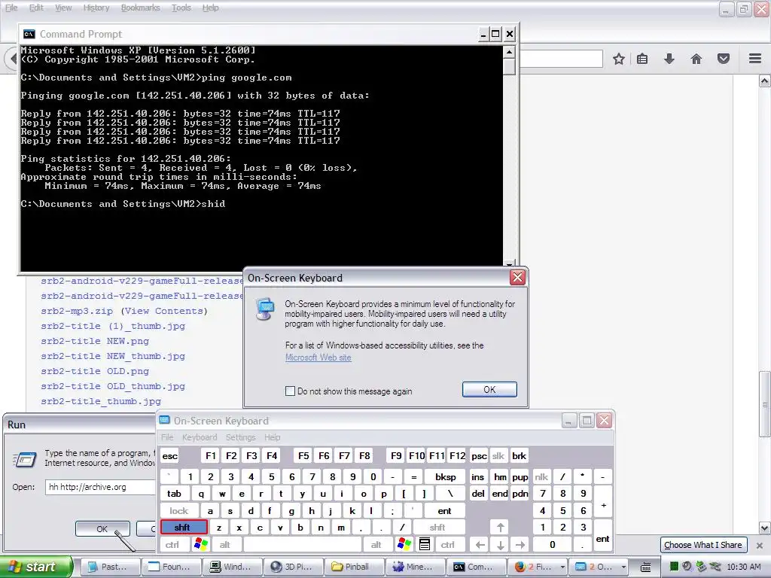771x578 pixels.
Task: Switch to the 3D Pinball taskbar item
Action: [x=293, y=567]
